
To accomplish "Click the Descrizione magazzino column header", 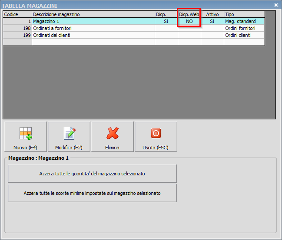I will 93,14.
